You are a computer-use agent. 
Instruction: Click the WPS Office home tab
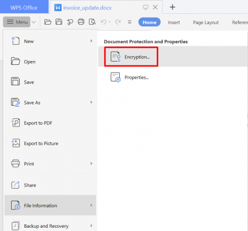point(24,7)
